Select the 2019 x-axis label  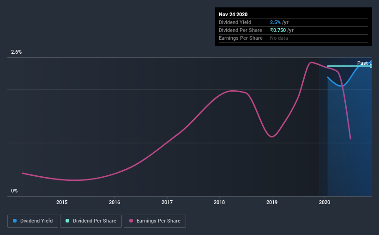click(272, 202)
